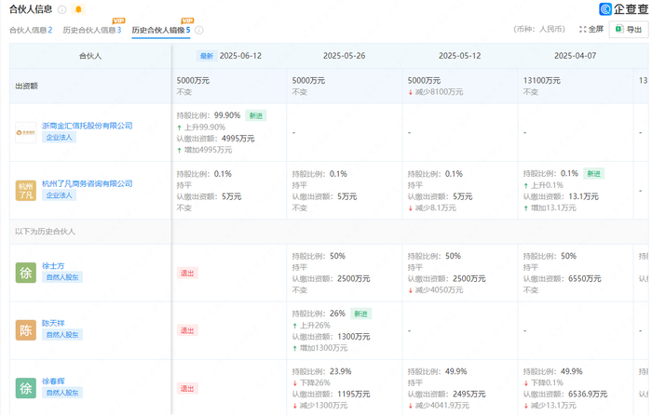Click the orange notification bell icon
The image size is (652, 415).
click(78, 9)
